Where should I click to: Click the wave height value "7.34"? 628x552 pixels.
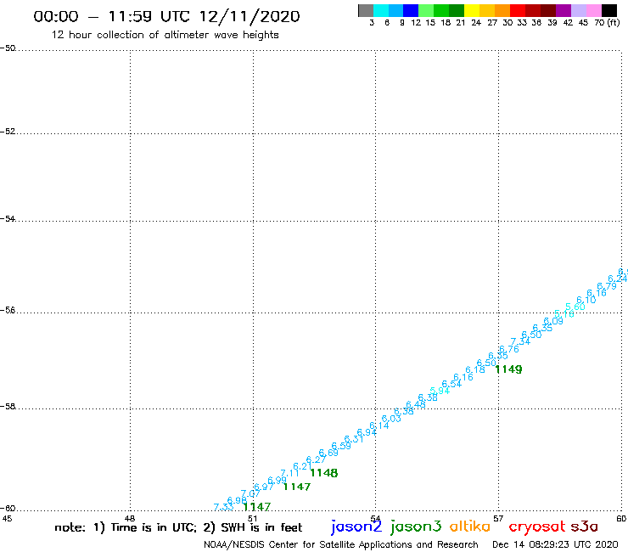520,341
